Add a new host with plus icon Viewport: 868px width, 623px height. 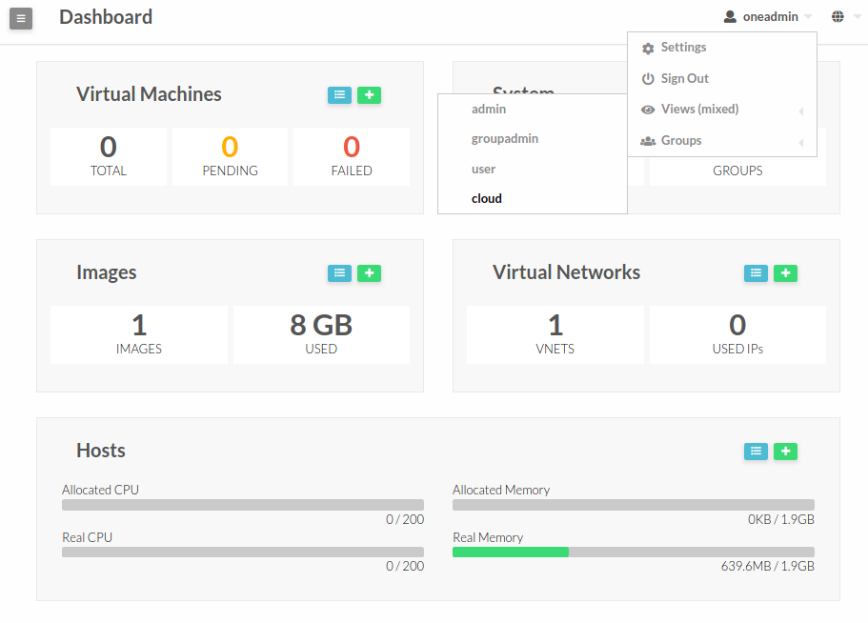click(785, 452)
